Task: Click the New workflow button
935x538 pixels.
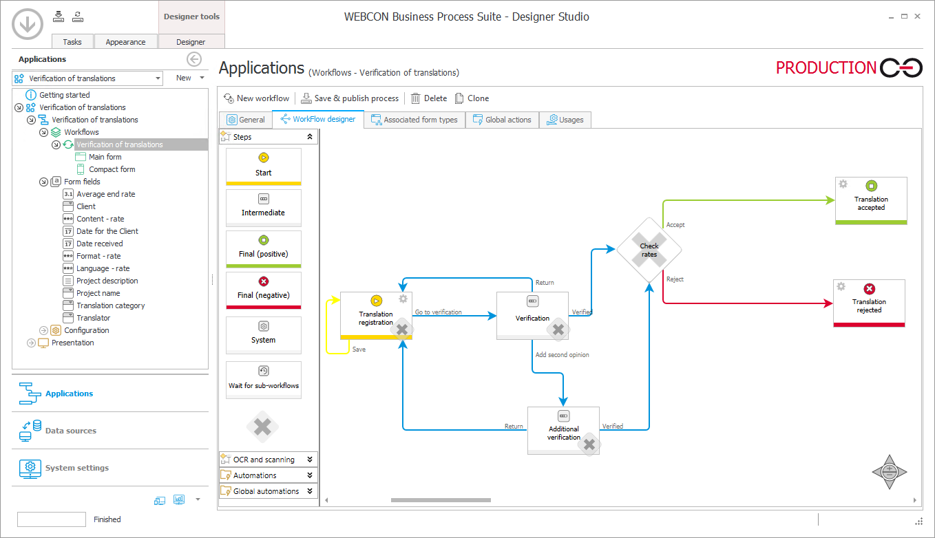Action: coord(256,98)
